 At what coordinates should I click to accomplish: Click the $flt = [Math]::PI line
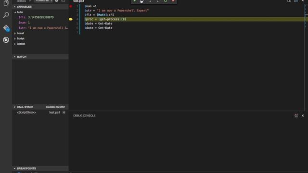point(99,15)
